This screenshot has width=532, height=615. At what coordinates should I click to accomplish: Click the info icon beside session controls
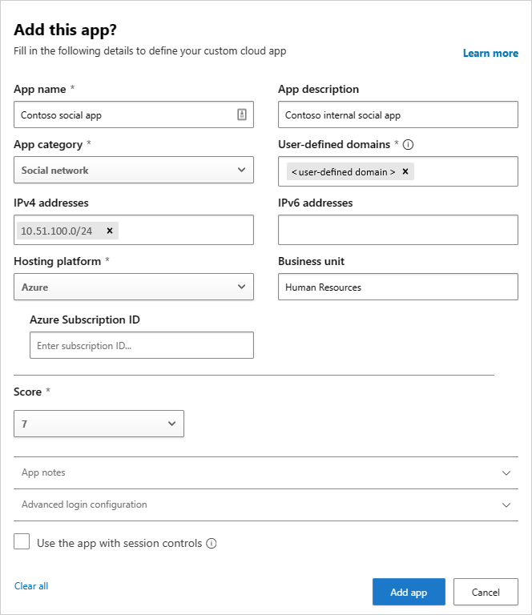coord(211,543)
